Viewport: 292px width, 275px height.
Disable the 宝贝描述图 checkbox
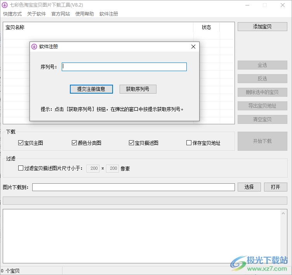coord(132,143)
